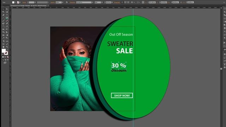Select the Selection tool
This screenshot has height=127, width=226.
(3, 9)
